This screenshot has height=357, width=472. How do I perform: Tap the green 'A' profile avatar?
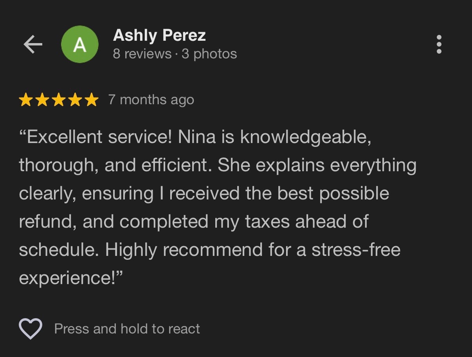80,45
